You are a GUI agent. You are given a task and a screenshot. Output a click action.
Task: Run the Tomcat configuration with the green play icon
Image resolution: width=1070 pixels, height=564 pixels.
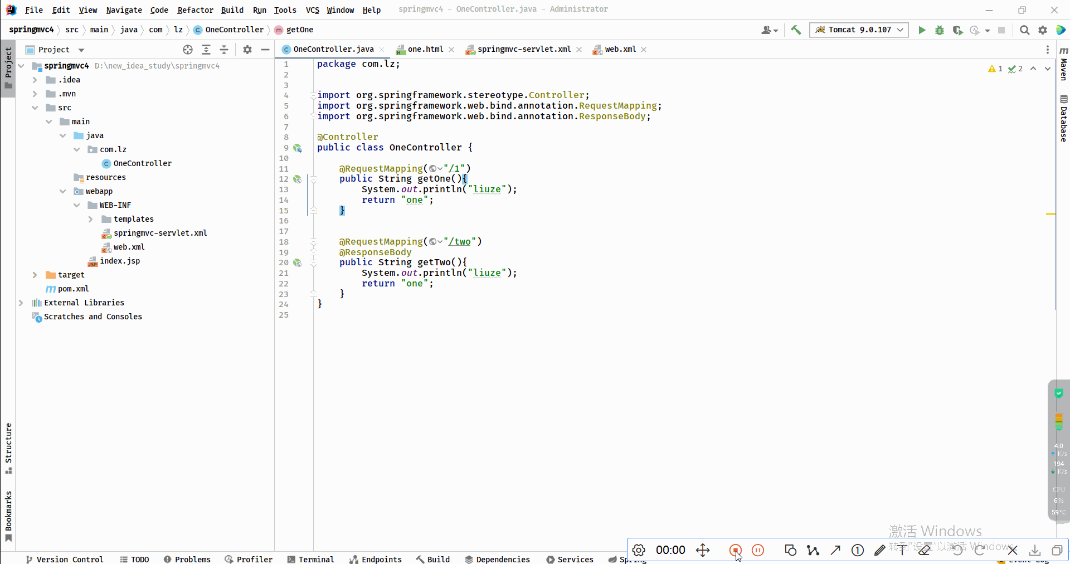pyautogui.click(x=922, y=30)
